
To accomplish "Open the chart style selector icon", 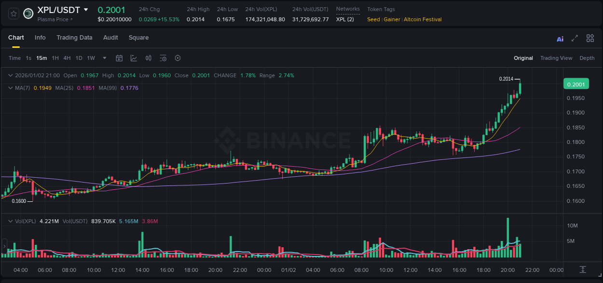I will click(x=134, y=57).
